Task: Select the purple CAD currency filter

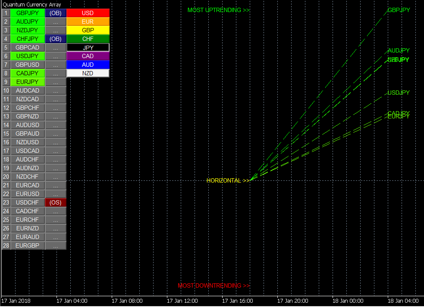Action: click(x=88, y=56)
